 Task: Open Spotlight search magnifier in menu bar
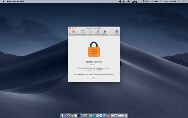coord(180,1)
